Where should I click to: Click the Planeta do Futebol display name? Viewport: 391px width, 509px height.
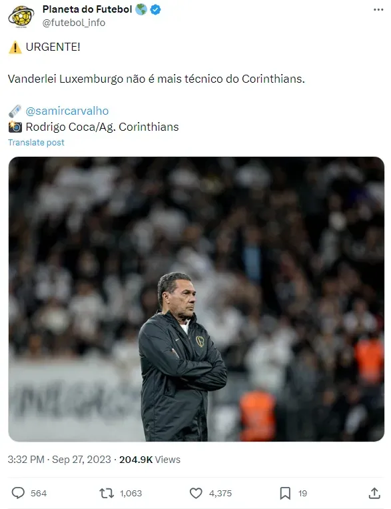pos(87,9)
